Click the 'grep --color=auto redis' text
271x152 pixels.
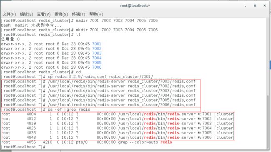pos(145,142)
